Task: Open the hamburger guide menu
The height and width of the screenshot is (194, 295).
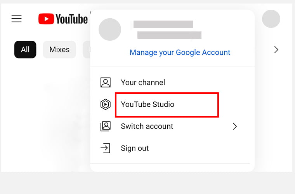Action: click(x=17, y=19)
